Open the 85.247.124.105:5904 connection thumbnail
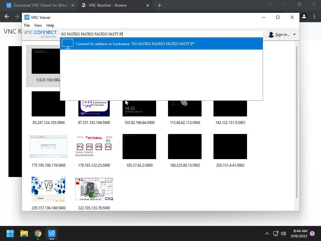The width and height of the screenshot is (321, 241). click(48, 104)
